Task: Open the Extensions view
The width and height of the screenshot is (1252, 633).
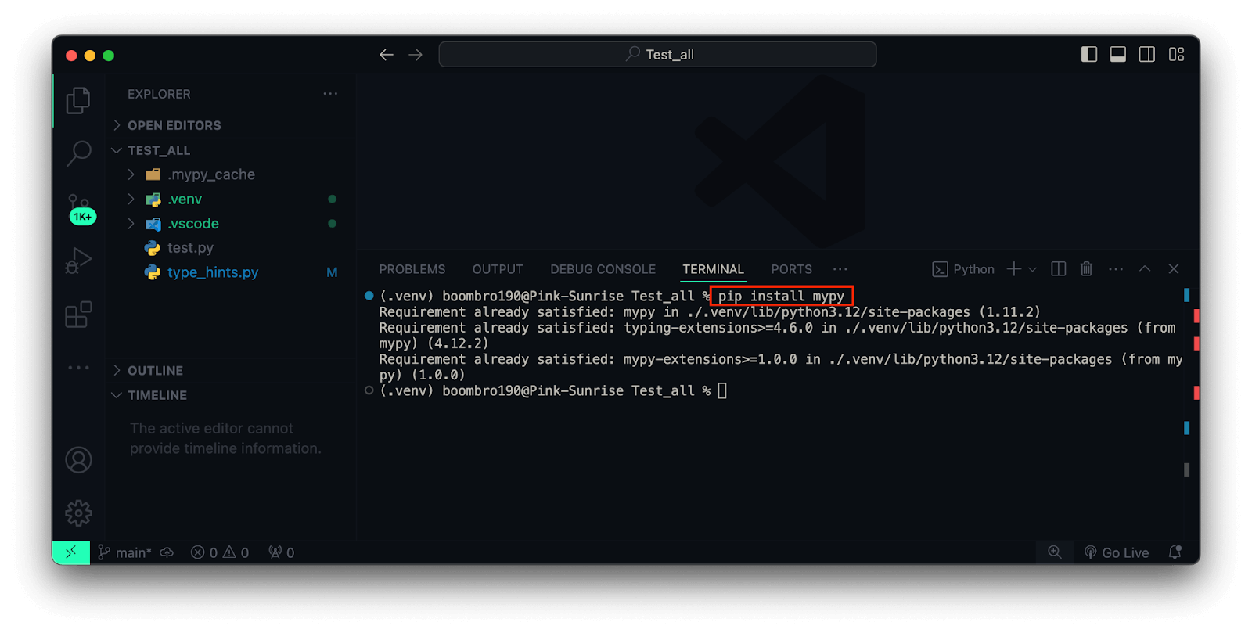Action: coord(78,315)
